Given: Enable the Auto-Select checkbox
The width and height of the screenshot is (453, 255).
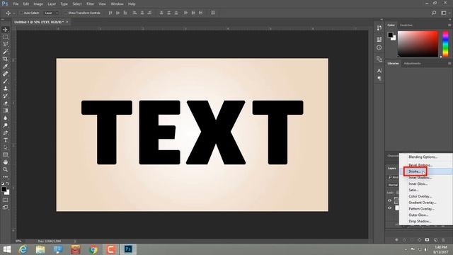Looking at the screenshot, I should 21,13.
